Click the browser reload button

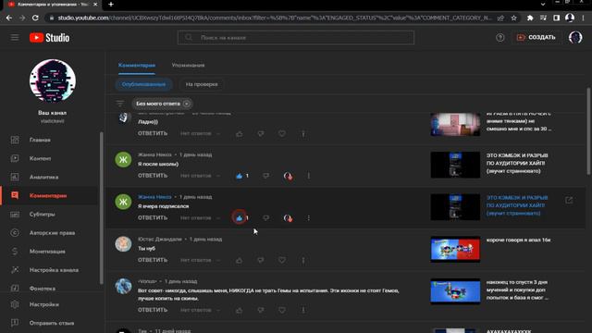[35, 18]
